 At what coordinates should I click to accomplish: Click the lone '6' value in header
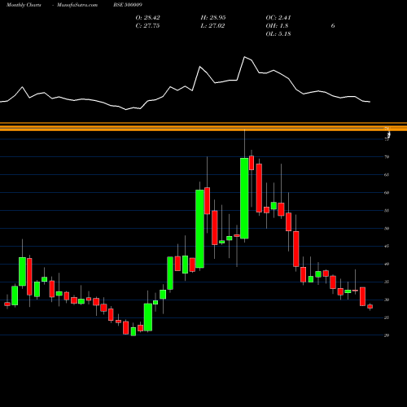coord(333,26)
